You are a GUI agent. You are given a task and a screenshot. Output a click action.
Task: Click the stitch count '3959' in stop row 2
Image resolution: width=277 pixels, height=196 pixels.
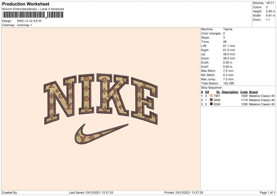217,100
